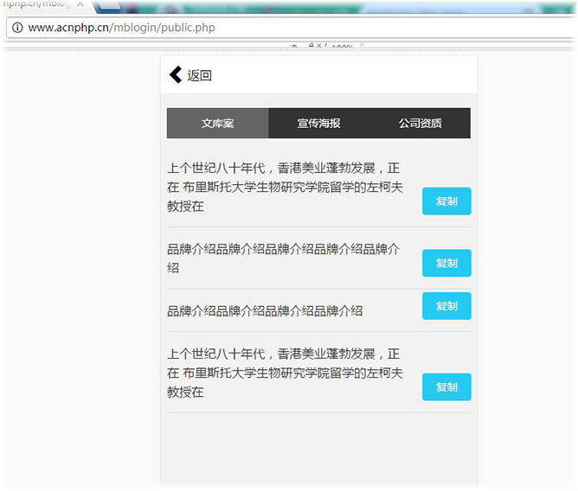
Task: Hit 复制 on the last 香港美业 paragraph
Action: pyautogui.click(x=446, y=387)
